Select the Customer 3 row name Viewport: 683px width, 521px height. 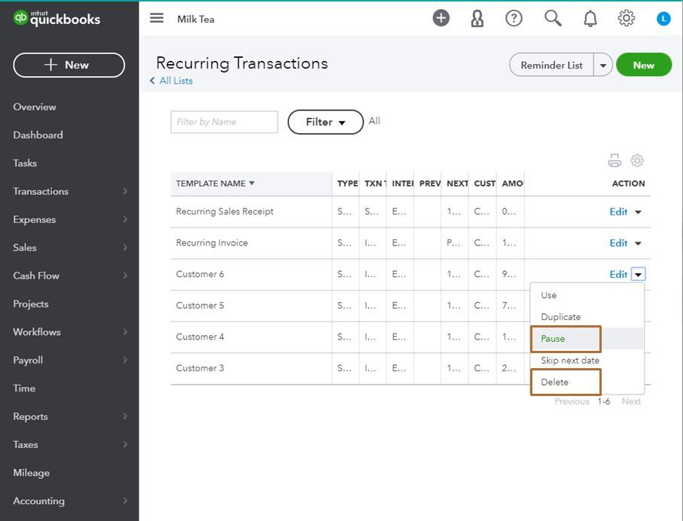pyautogui.click(x=200, y=368)
